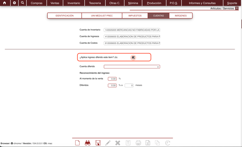The image size is (242, 147).
Task: Open the search magnifier icon
Action: pos(22,3)
